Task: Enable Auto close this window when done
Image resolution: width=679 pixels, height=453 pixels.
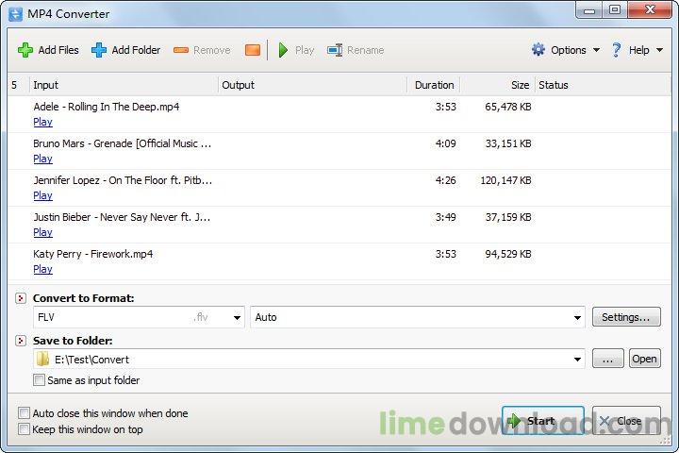Action: coord(24,412)
